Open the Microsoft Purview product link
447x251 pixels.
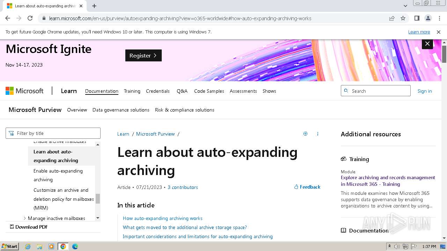coord(35,110)
